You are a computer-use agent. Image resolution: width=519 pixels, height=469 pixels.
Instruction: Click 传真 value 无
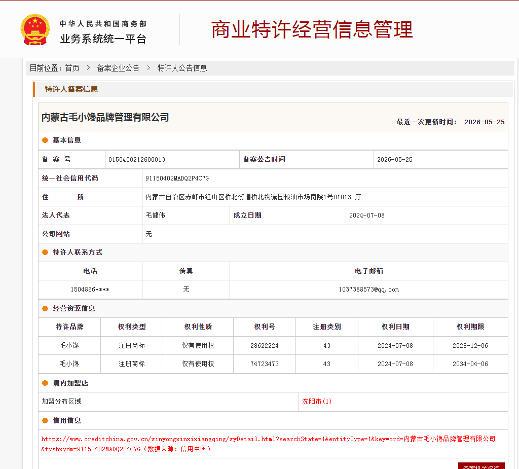pos(186,290)
